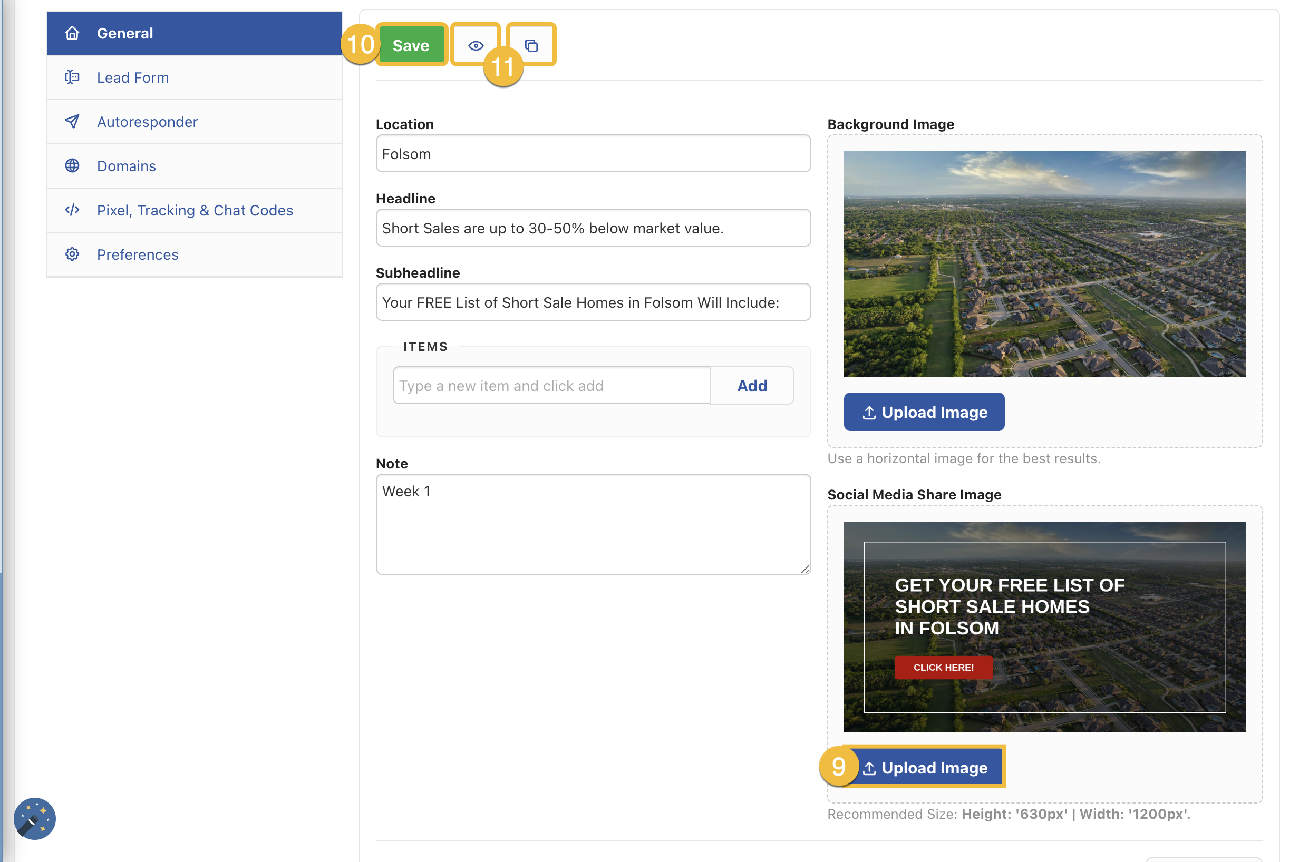
Task: Click Add to insert new item
Action: click(751, 385)
